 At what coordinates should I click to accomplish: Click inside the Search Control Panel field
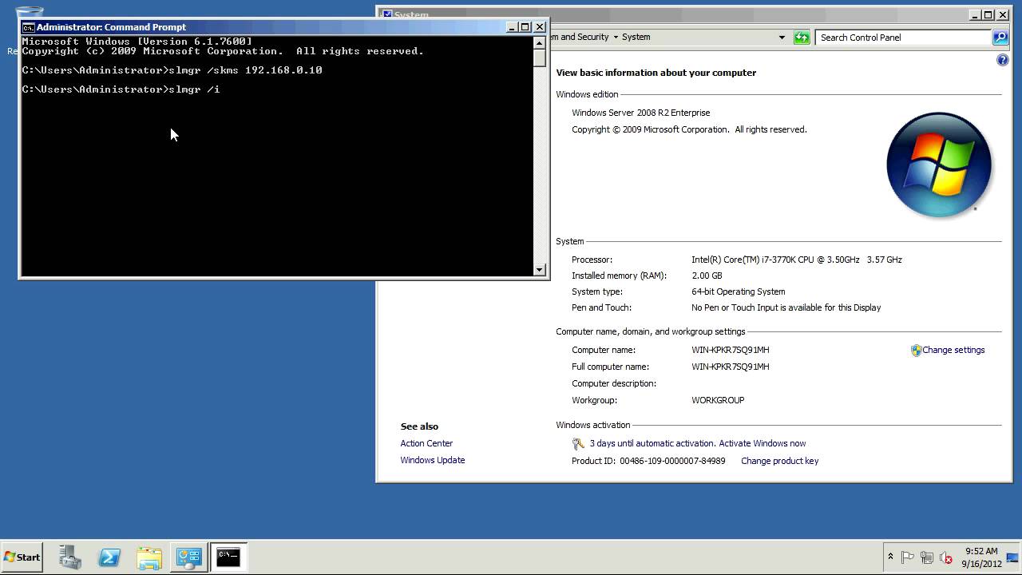[902, 38]
